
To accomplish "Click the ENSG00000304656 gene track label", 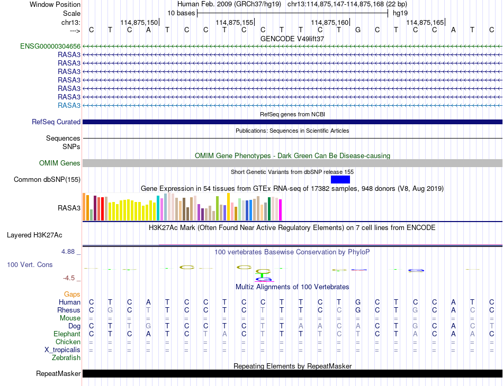I will point(50,47).
